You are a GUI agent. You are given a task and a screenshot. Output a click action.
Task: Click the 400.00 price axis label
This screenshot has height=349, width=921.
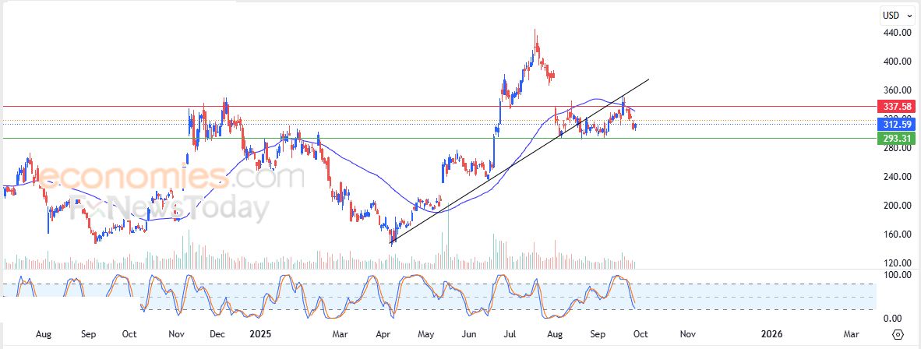[x=896, y=62]
